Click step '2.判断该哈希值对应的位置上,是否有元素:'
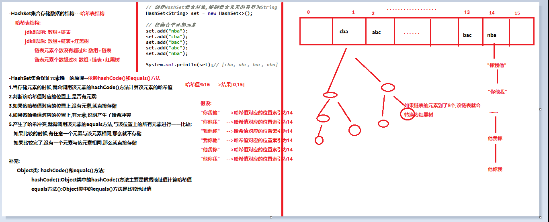 click(53, 97)
